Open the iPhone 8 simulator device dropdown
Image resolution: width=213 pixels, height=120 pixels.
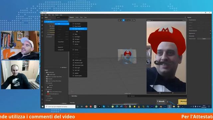(x=150, y=20)
